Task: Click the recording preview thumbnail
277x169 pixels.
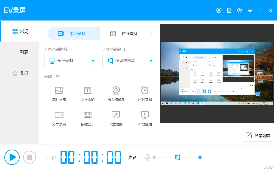Action: 217,73
